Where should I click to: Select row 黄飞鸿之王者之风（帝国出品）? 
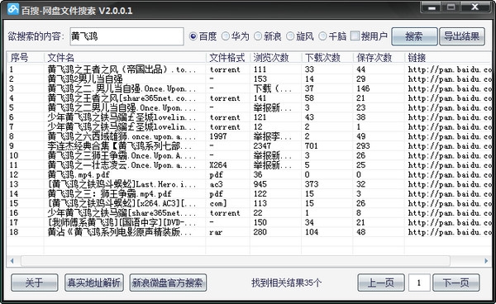tap(250, 69)
